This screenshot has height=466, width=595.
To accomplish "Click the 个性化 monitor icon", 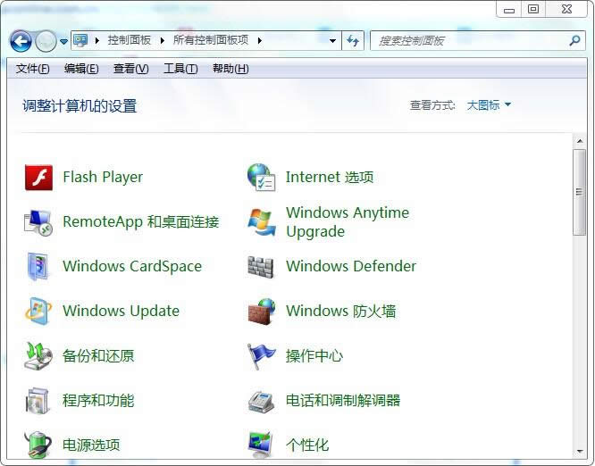I will [261, 445].
